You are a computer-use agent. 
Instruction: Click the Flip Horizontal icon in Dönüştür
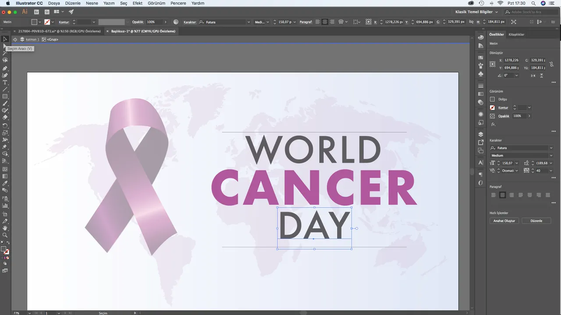tap(533, 76)
